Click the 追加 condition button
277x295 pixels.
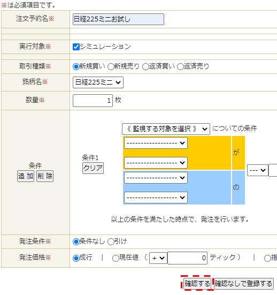pos(26,176)
